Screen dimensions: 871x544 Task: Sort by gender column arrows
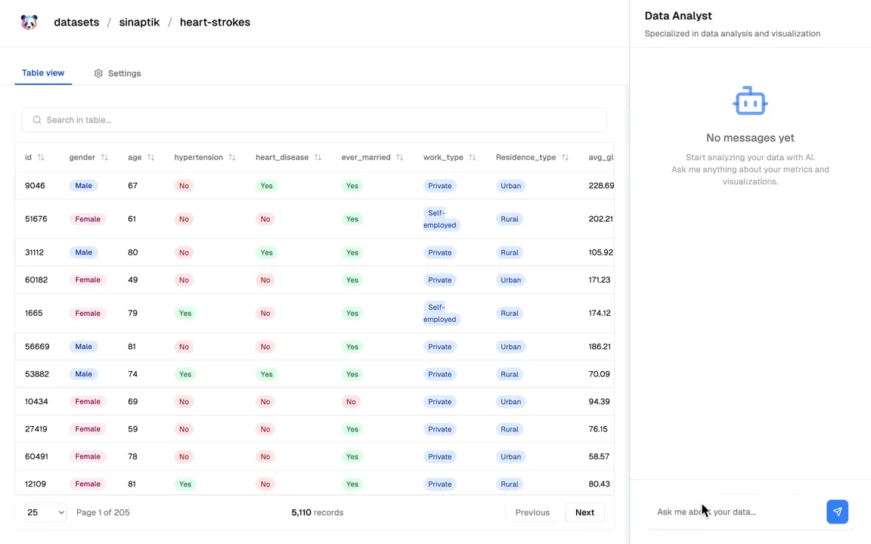(x=104, y=157)
